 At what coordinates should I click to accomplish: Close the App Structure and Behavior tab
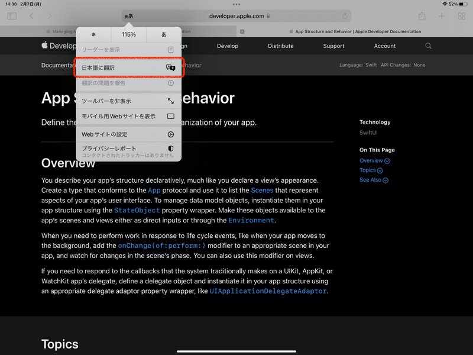tap(242, 31)
